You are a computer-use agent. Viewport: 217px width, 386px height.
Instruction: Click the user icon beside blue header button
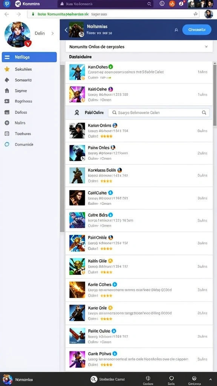point(176,30)
